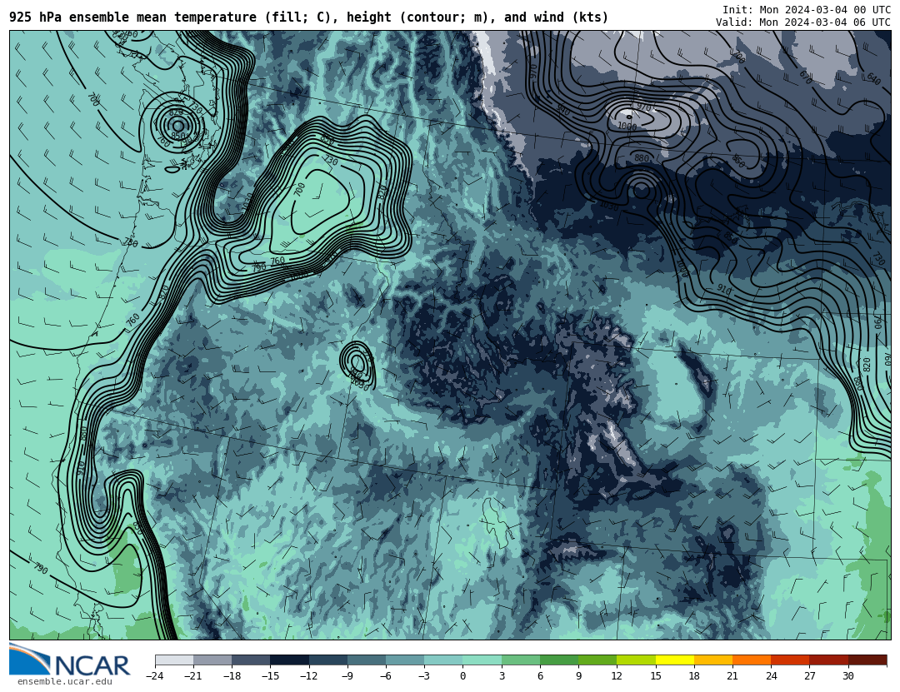Pick the red 24 to 27 colorbar swatch
900x692 pixels.
(x=790, y=660)
